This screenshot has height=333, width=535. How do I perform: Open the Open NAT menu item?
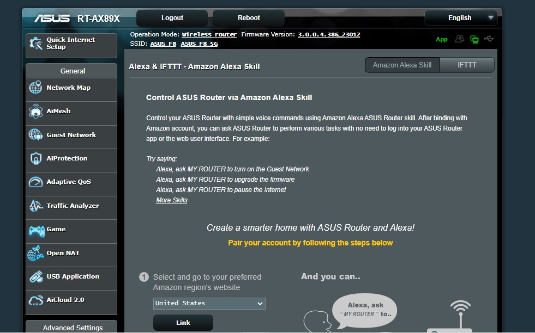tap(71, 255)
